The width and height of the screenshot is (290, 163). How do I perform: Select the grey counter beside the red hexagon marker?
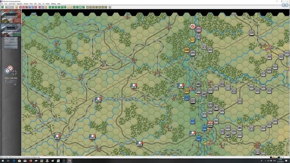[198, 29]
